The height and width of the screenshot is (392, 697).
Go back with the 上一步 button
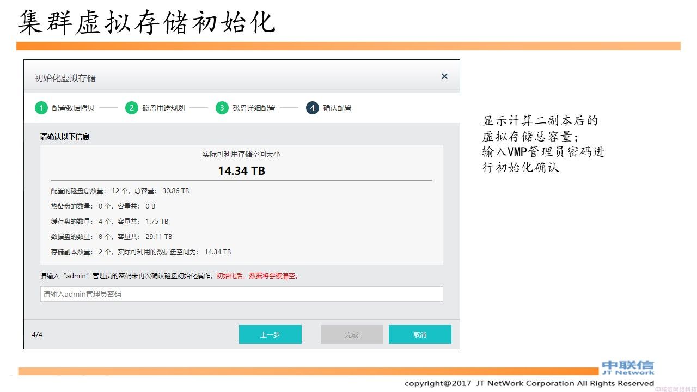[x=270, y=334]
